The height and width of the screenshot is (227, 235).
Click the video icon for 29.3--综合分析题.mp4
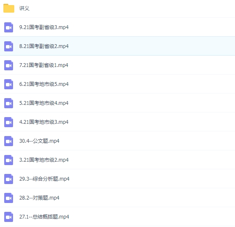(x=8, y=179)
